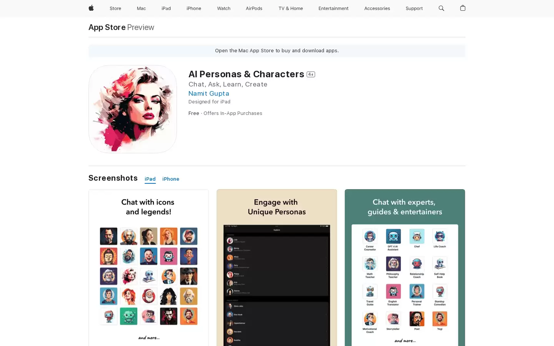Image resolution: width=554 pixels, height=346 pixels.
Task: Open the shopping bag icon
Action: (463, 8)
